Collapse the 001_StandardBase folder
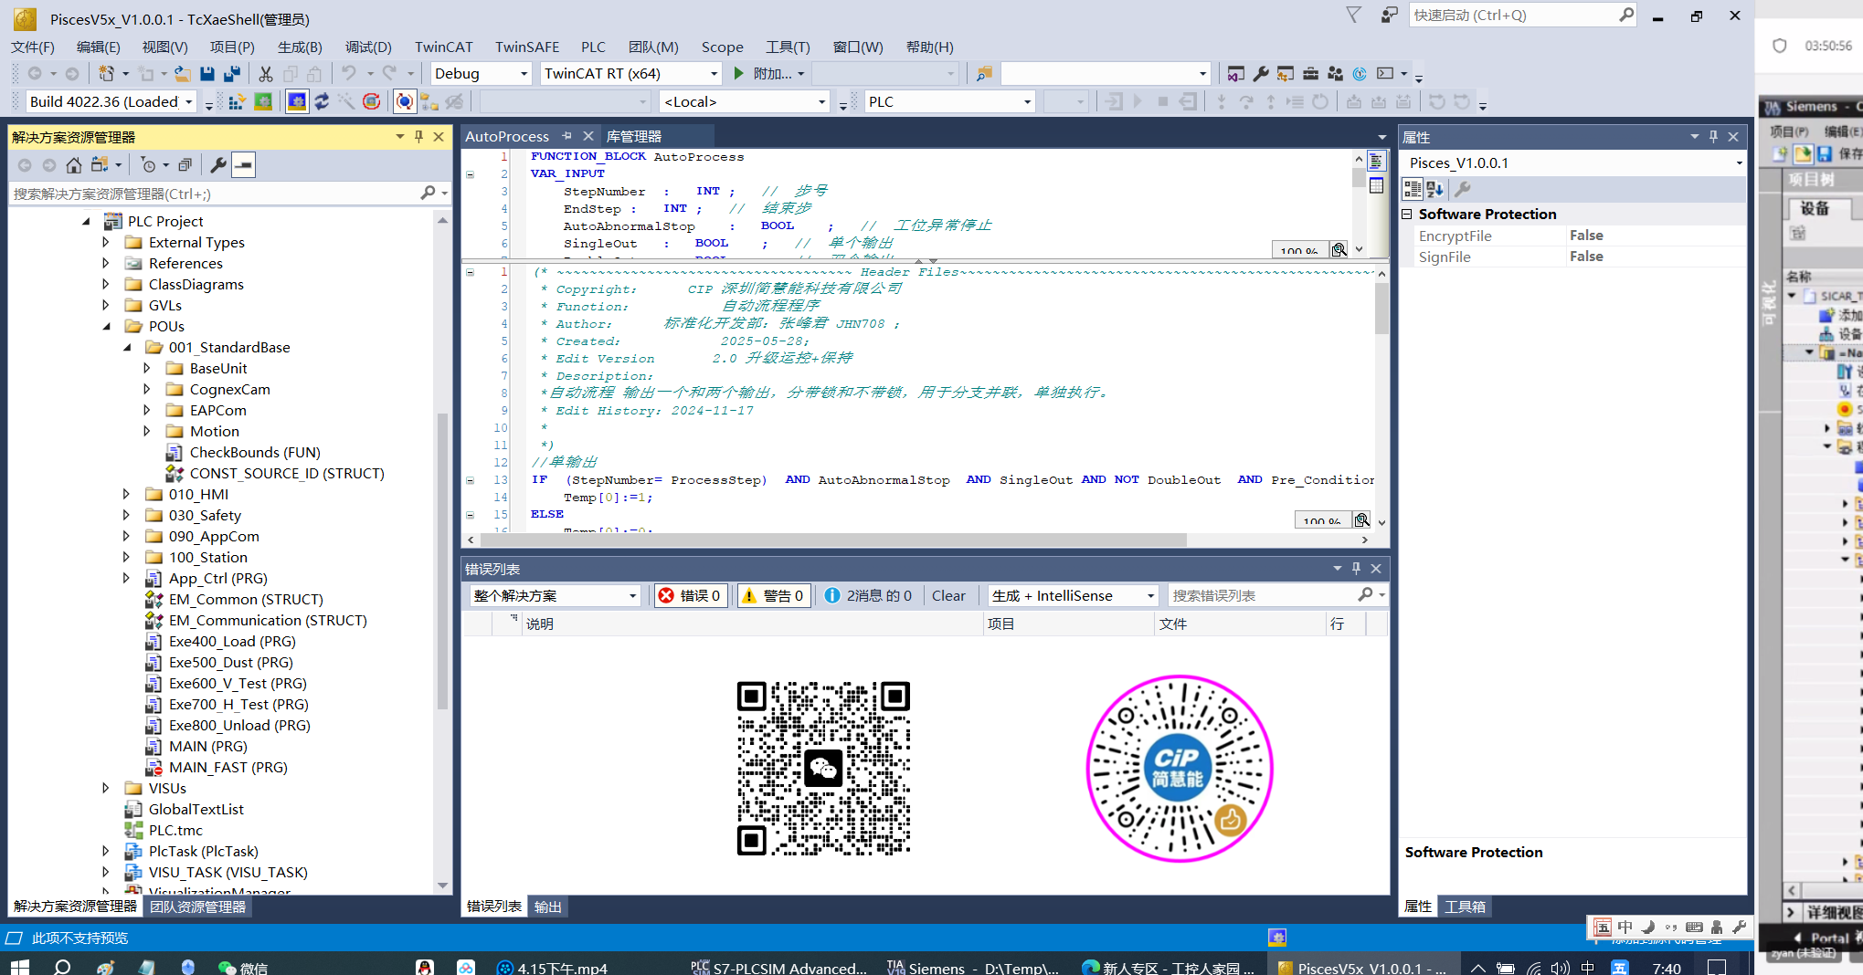Viewport: 1863px width, 975px height. tap(127, 347)
